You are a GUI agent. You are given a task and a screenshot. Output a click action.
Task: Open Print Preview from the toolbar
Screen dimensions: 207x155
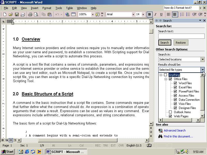click(36, 14)
